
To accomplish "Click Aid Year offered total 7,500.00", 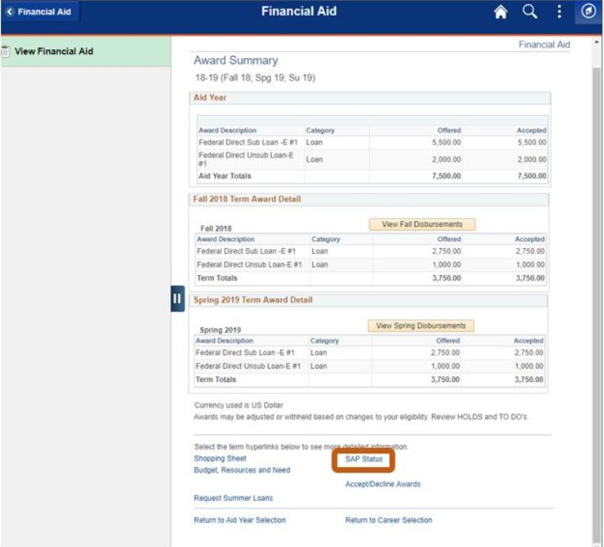I will click(446, 176).
